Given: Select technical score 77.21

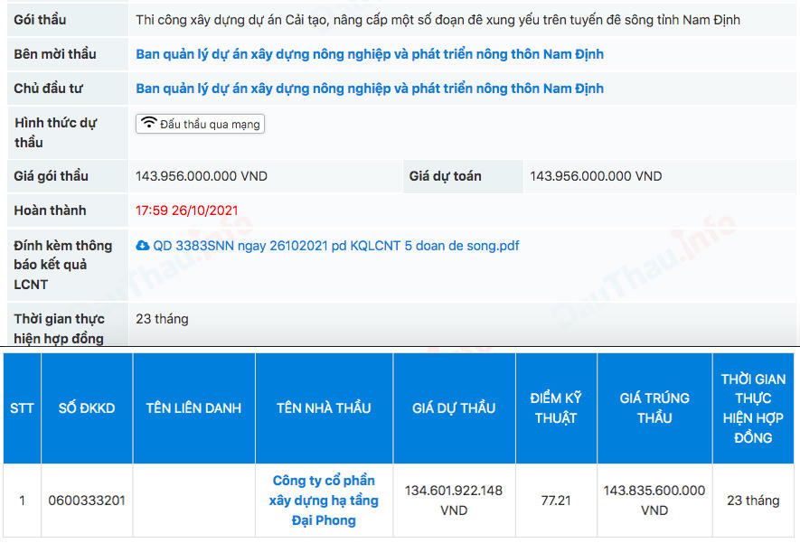Looking at the screenshot, I should [x=556, y=501].
